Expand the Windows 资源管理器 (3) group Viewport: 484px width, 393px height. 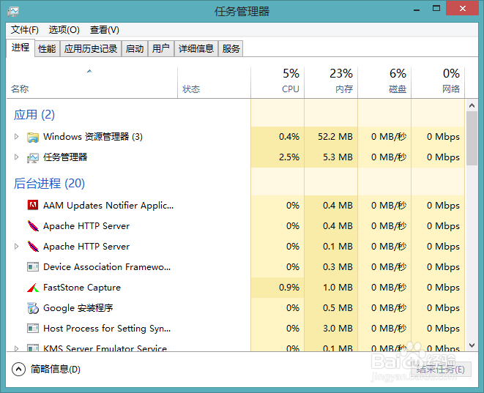point(16,137)
